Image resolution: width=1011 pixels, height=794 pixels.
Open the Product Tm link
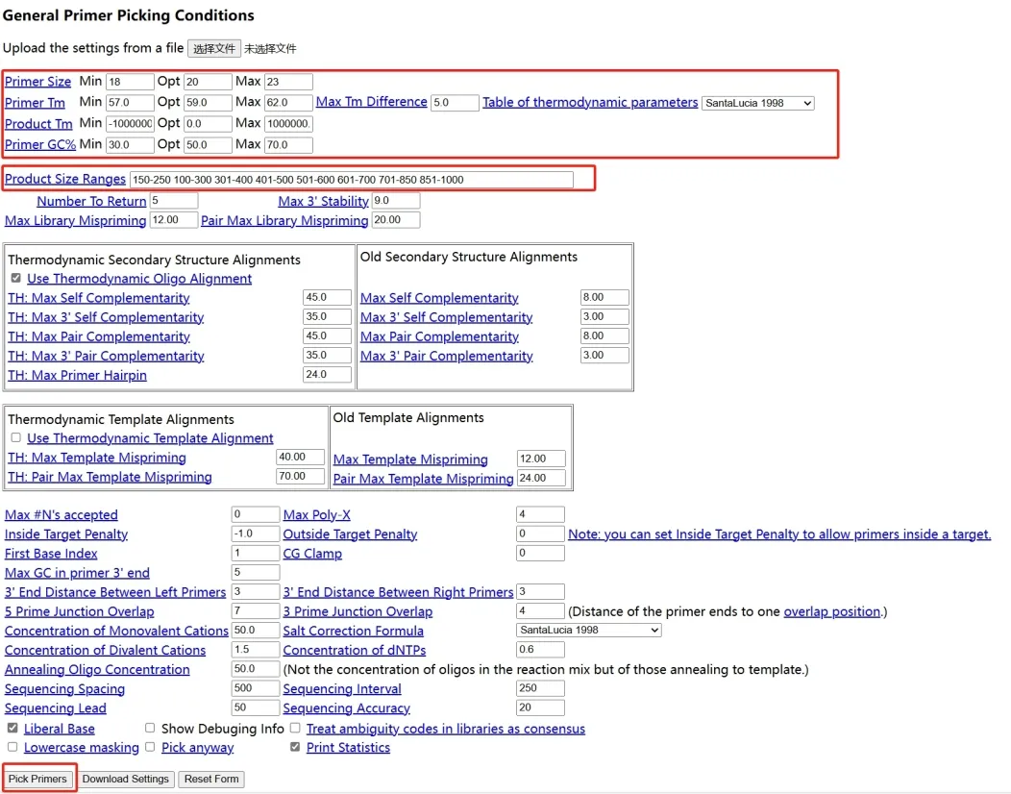tap(38, 123)
